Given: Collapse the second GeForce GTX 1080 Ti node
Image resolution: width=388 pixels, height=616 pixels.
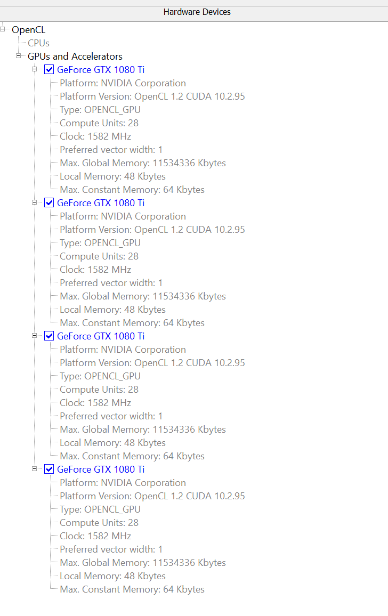Looking at the screenshot, I should coord(35,202).
